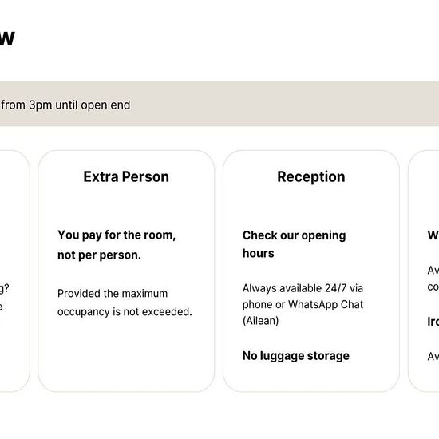Image resolution: width=439 pixels, height=439 pixels.
Task: Click the partial heading letter at top left
Action: pos(7,38)
